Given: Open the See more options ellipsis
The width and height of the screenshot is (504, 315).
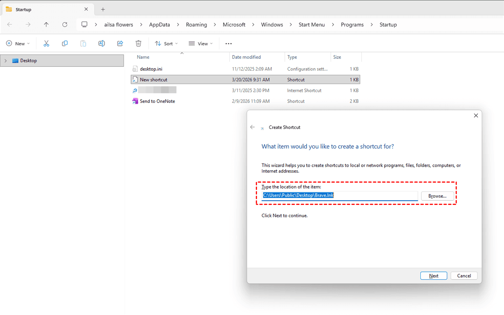Looking at the screenshot, I should 228,44.
